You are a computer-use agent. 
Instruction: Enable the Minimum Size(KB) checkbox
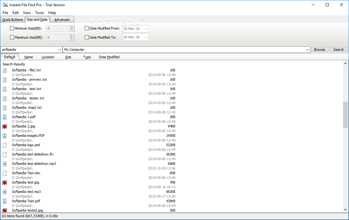[x=12, y=28]
